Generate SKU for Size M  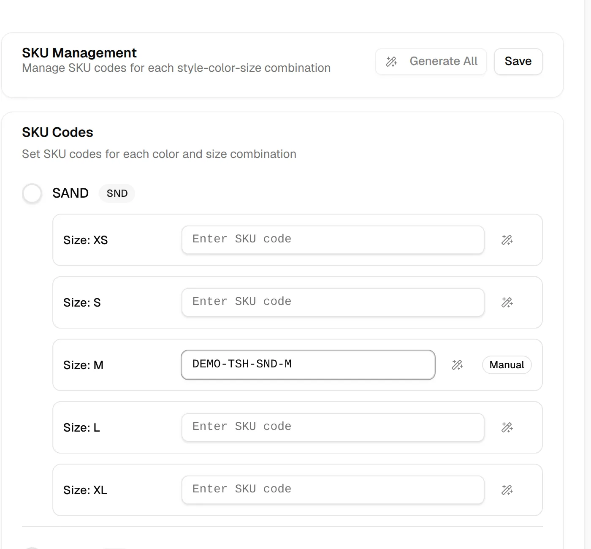[457, 365]
